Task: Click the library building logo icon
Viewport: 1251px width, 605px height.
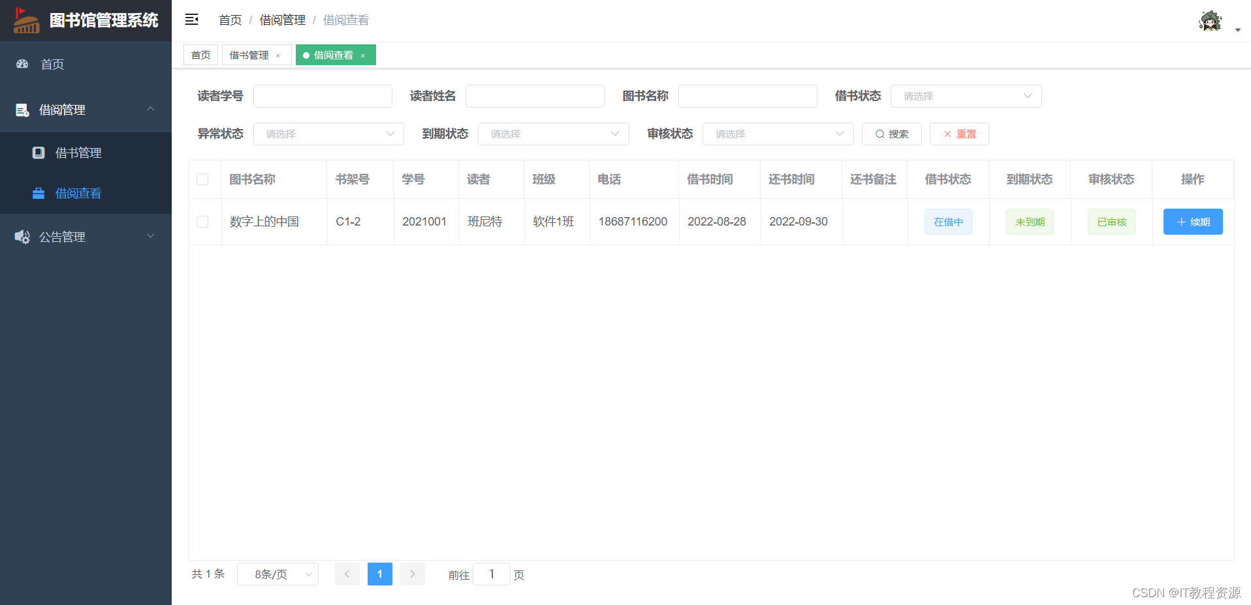Action: [x=25, y=20]
